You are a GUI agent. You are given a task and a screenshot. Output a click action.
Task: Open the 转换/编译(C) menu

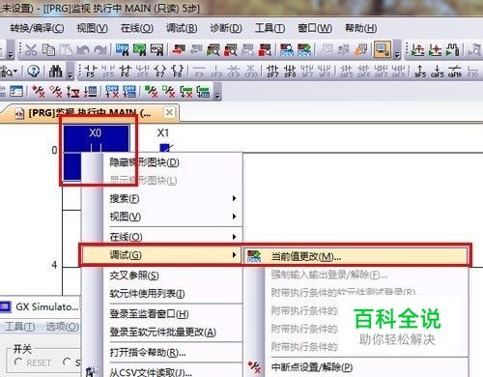click(x=37, y=28)
